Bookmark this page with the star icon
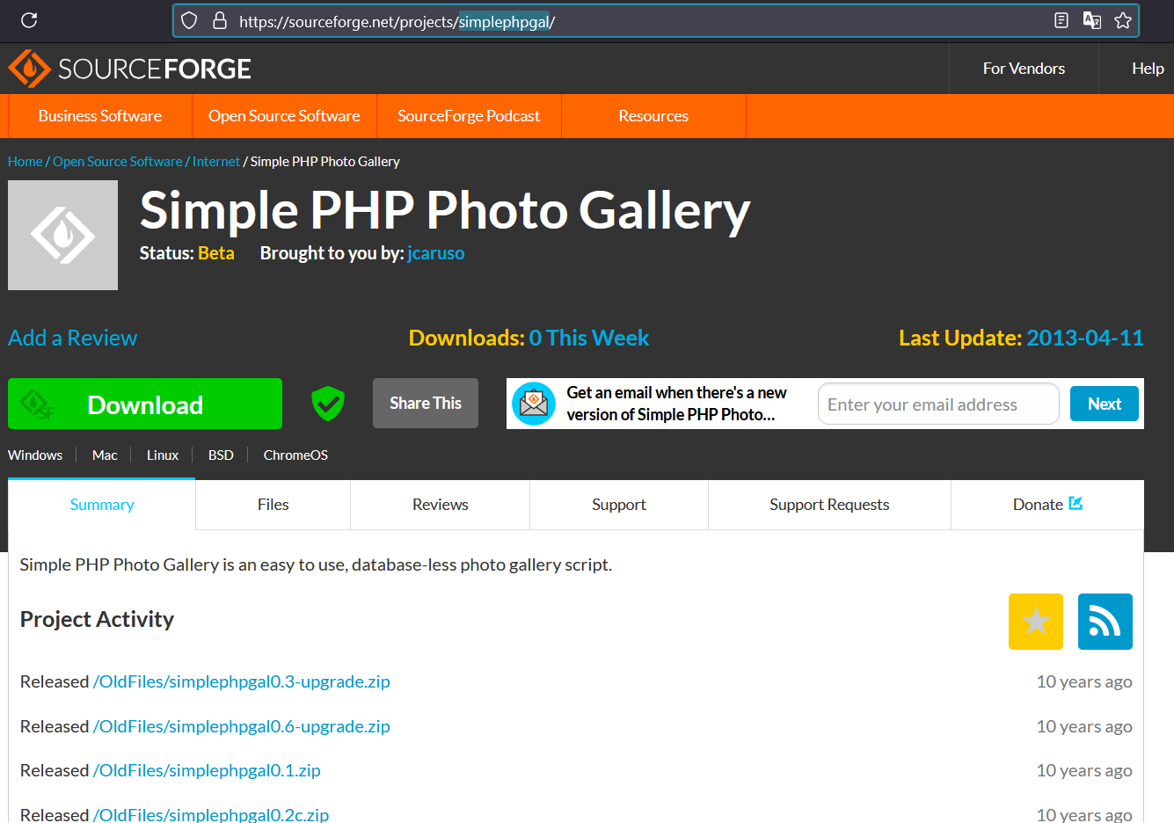 pos(1123,20)
